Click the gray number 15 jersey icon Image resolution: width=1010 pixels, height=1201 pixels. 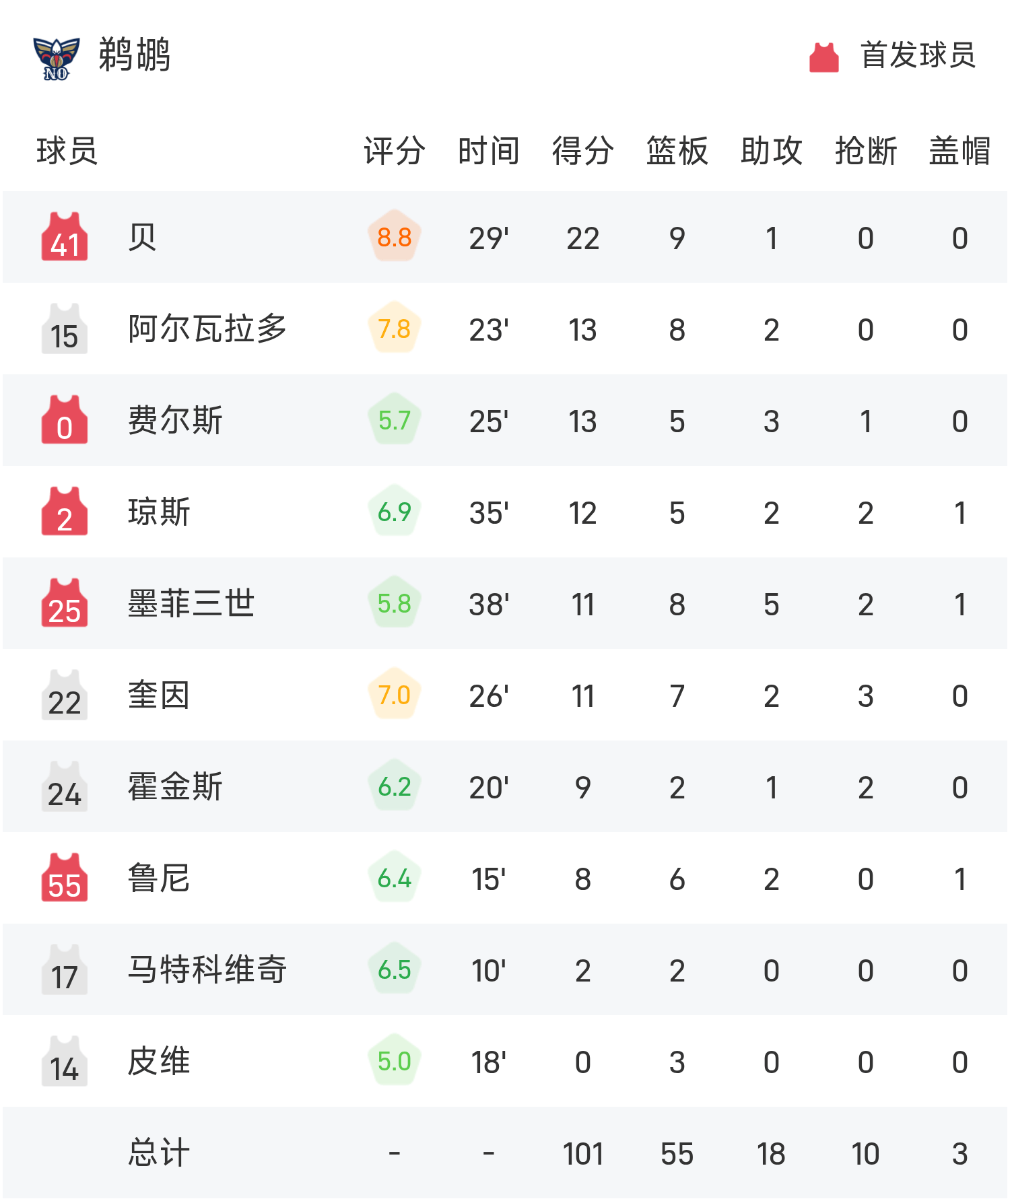[x=65, y=329]
